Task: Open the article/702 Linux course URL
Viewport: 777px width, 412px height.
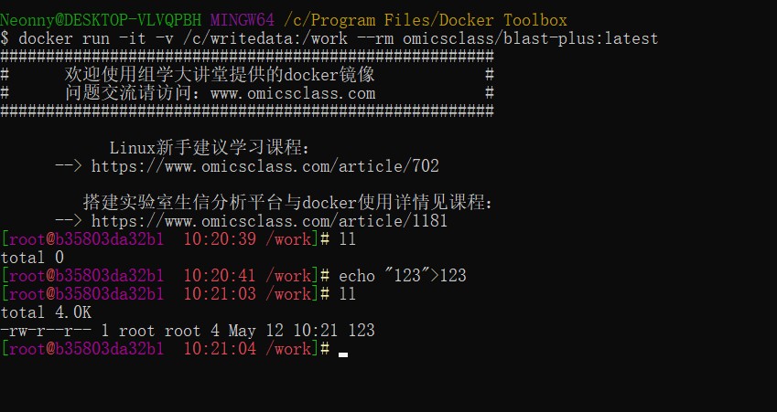Action: click(265, 166)
